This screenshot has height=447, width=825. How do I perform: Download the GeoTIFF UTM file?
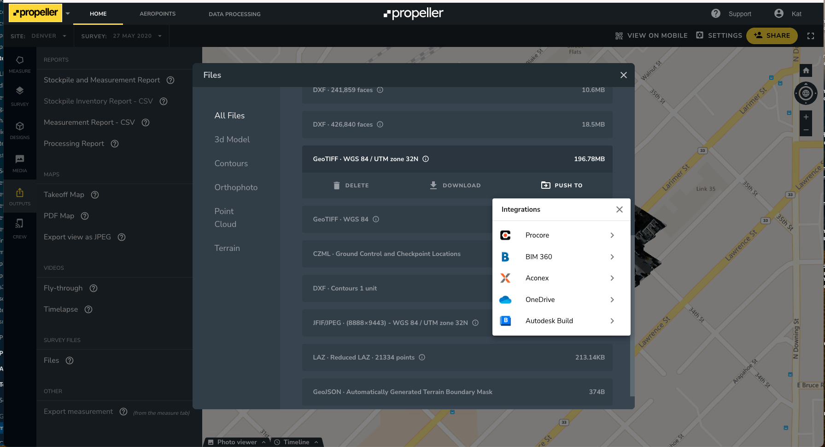coord(455,186)
